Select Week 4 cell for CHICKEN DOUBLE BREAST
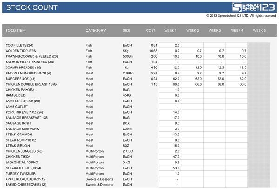This screenshot has height=189, width=279. coord(237,84)
